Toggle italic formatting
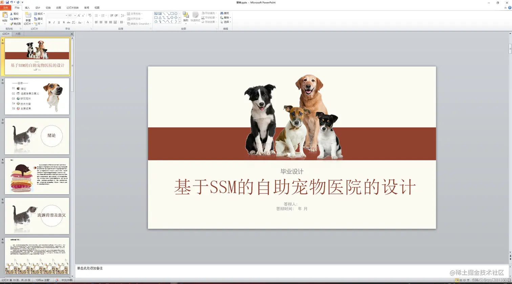This screenshot has width=512, height=284. click(x=54, y=22)
